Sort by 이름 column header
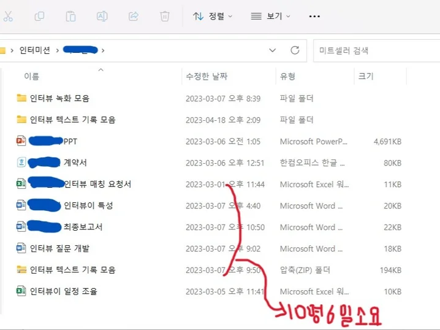The width and height of the screenshot is (440, 330). click(31, 77)
